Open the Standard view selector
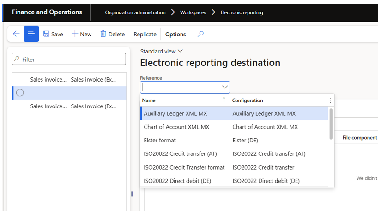This screenshot has width=387, height=212. click(x=162, y=51)
